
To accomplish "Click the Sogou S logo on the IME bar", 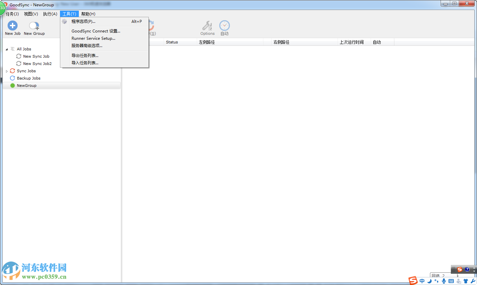I will pyautogui.click(x=413, y=281).
